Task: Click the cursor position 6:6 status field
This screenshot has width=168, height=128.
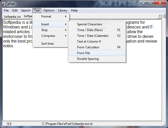Action: (23, 124)
